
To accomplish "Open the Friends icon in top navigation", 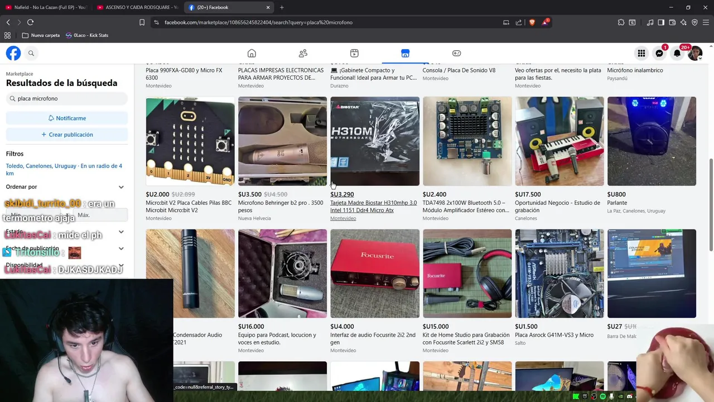I will pos(303,53).
